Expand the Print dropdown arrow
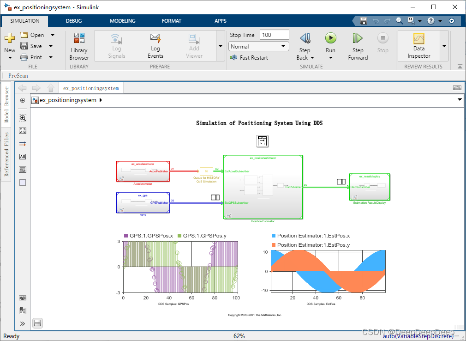This screenshot has width=466, height=341. (x=51, y=57)
